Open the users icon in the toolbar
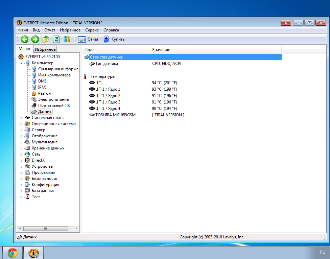Viewport: 330px width, 259px height. (67, 39)
